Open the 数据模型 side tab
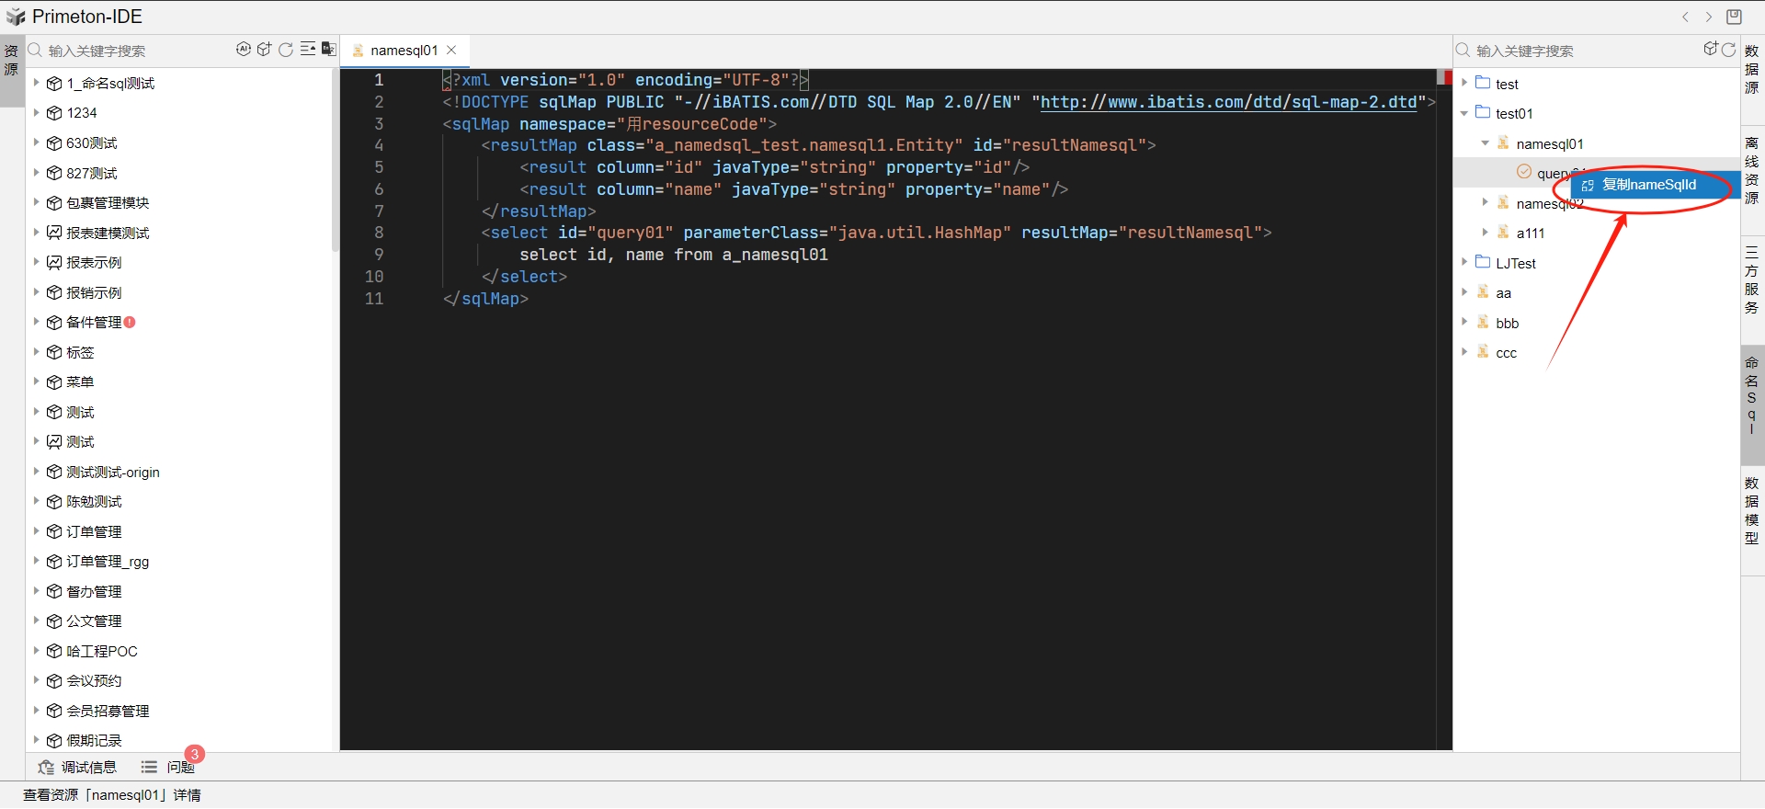This screenshot has height=809, width=1765. pyautogui.click(x=1752, y=510)
